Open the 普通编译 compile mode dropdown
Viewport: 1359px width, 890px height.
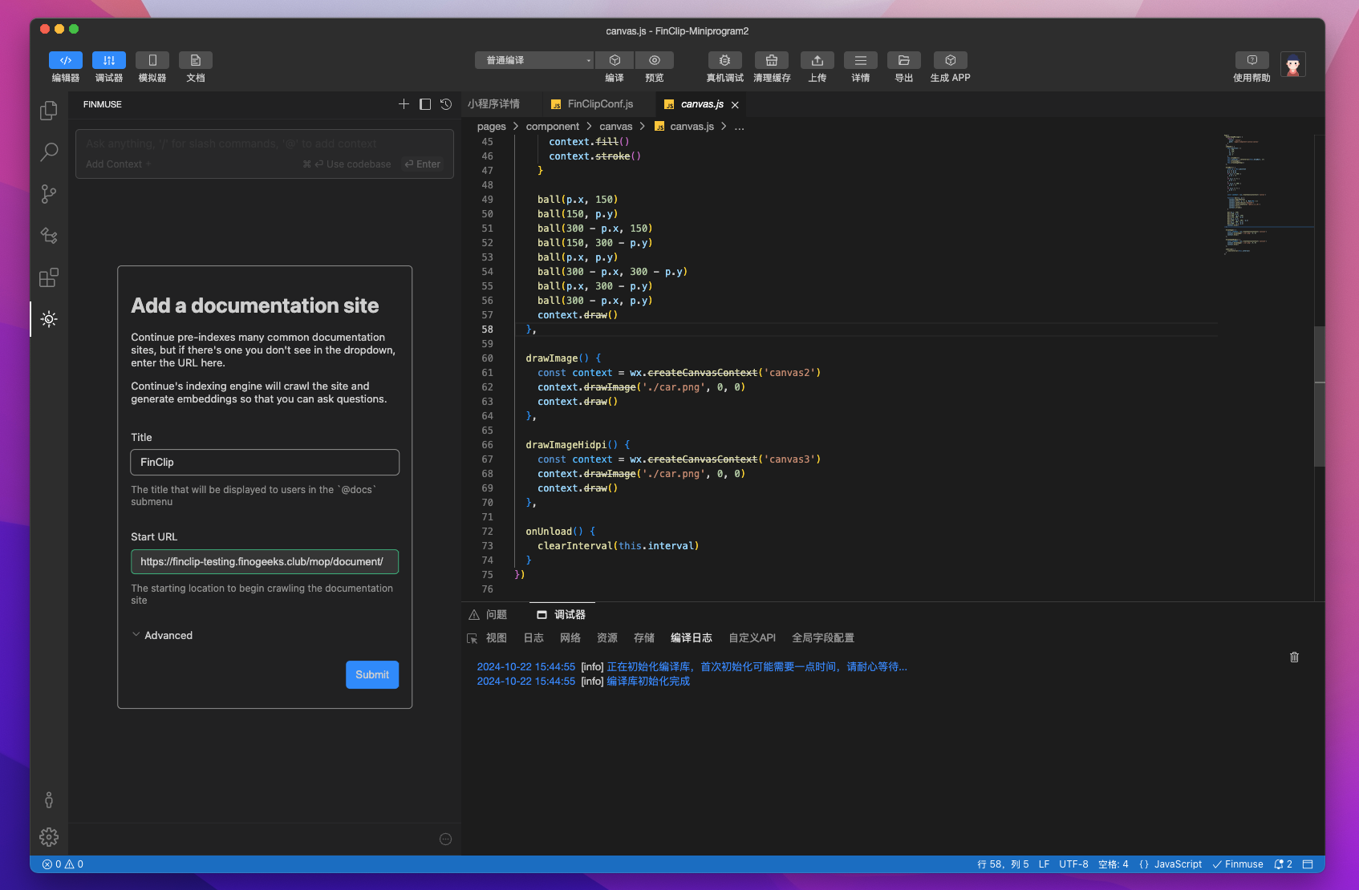point(534,61)
